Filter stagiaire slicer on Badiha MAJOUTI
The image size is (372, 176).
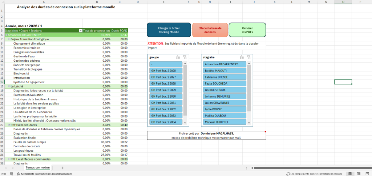click(x=225, y=71)
